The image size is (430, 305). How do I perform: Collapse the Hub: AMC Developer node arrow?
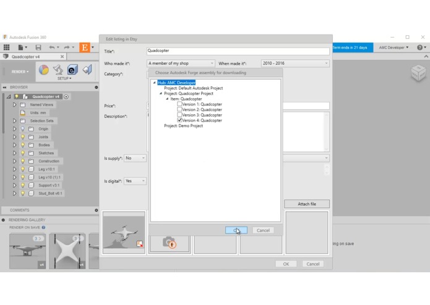click(155, 82)
